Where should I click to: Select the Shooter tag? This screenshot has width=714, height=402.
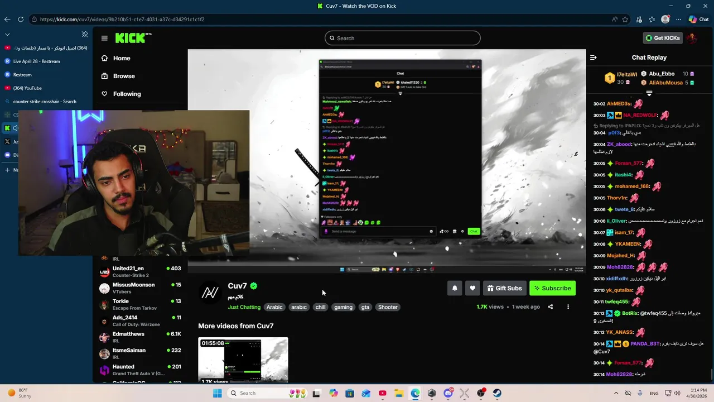coord(388,307)
